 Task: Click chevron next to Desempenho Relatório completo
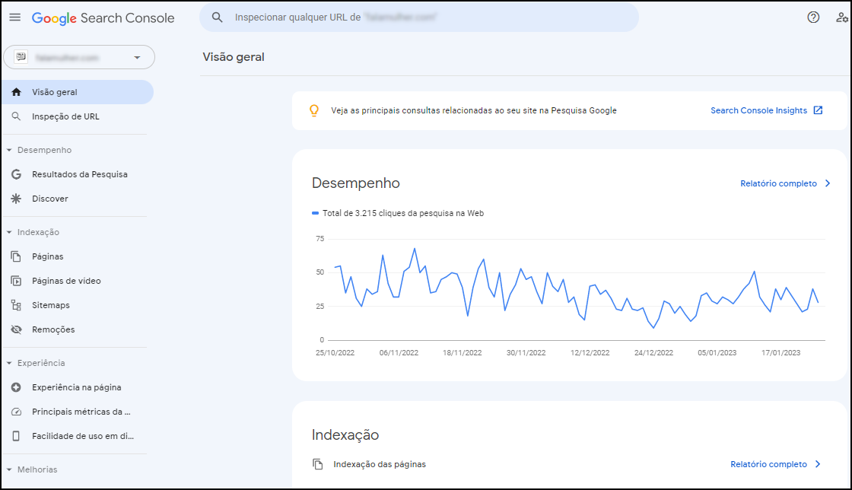point(828,183)
